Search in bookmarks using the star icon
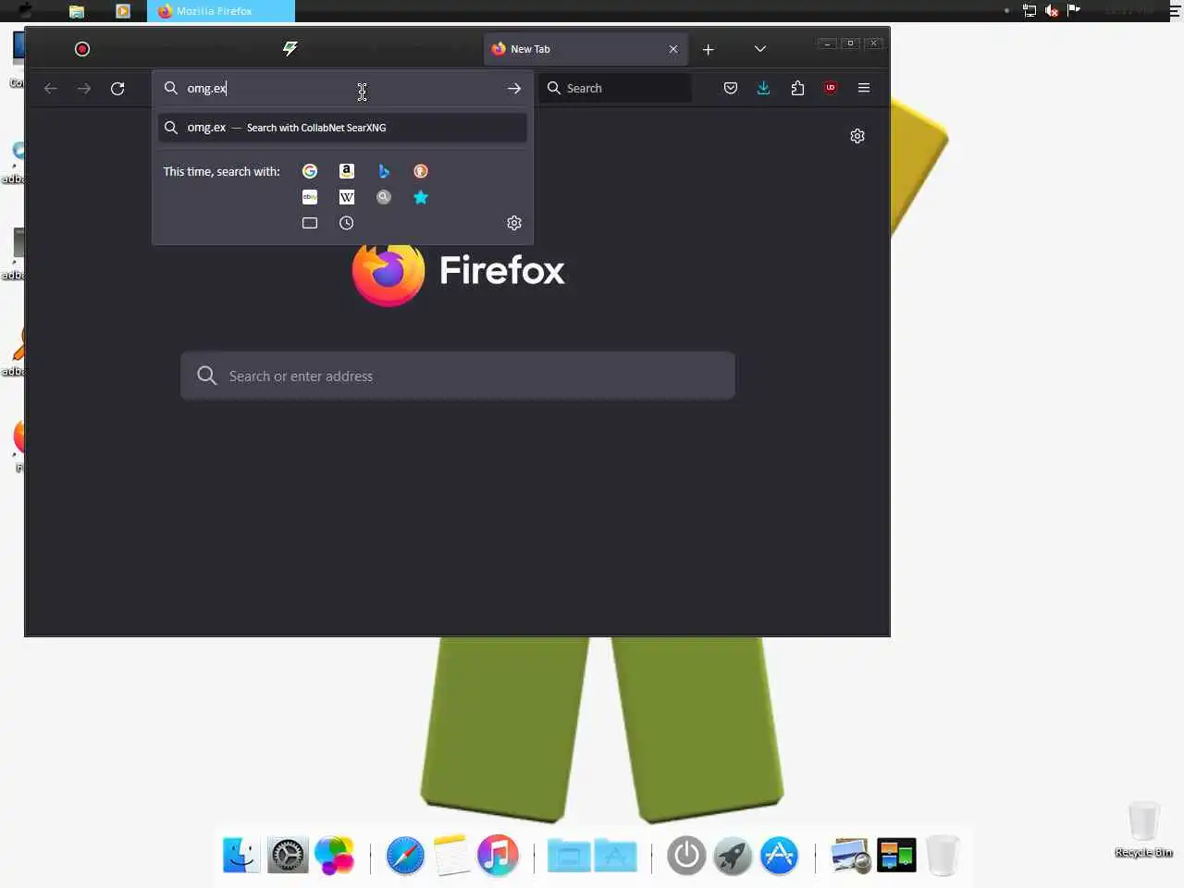Viewport: 1184px width, 888px height. click(x=421, y=197)
